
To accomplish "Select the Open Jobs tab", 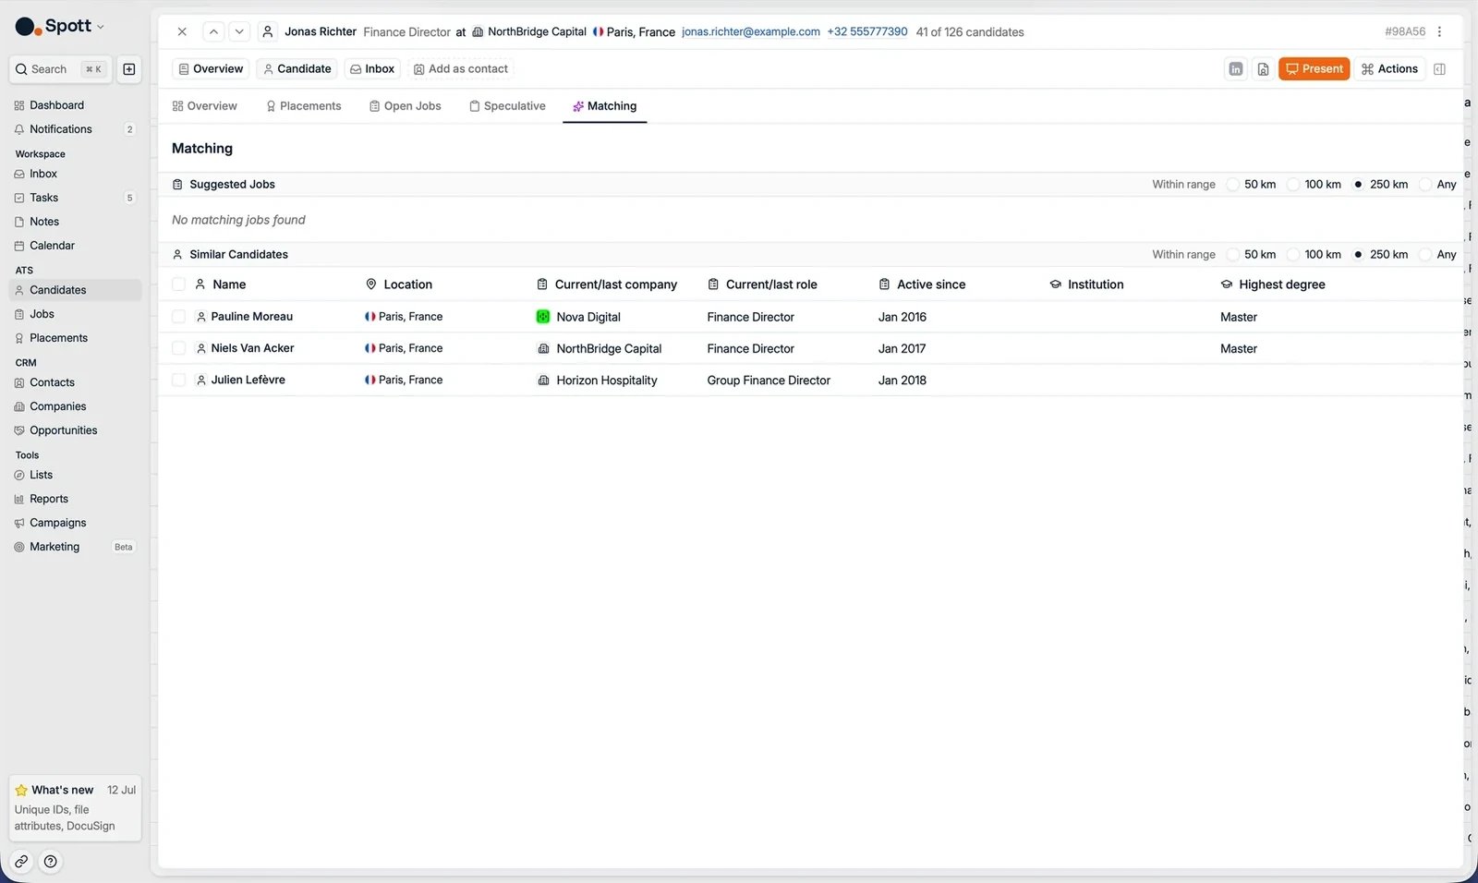I will pyautogui.click(x=406, y=106).
